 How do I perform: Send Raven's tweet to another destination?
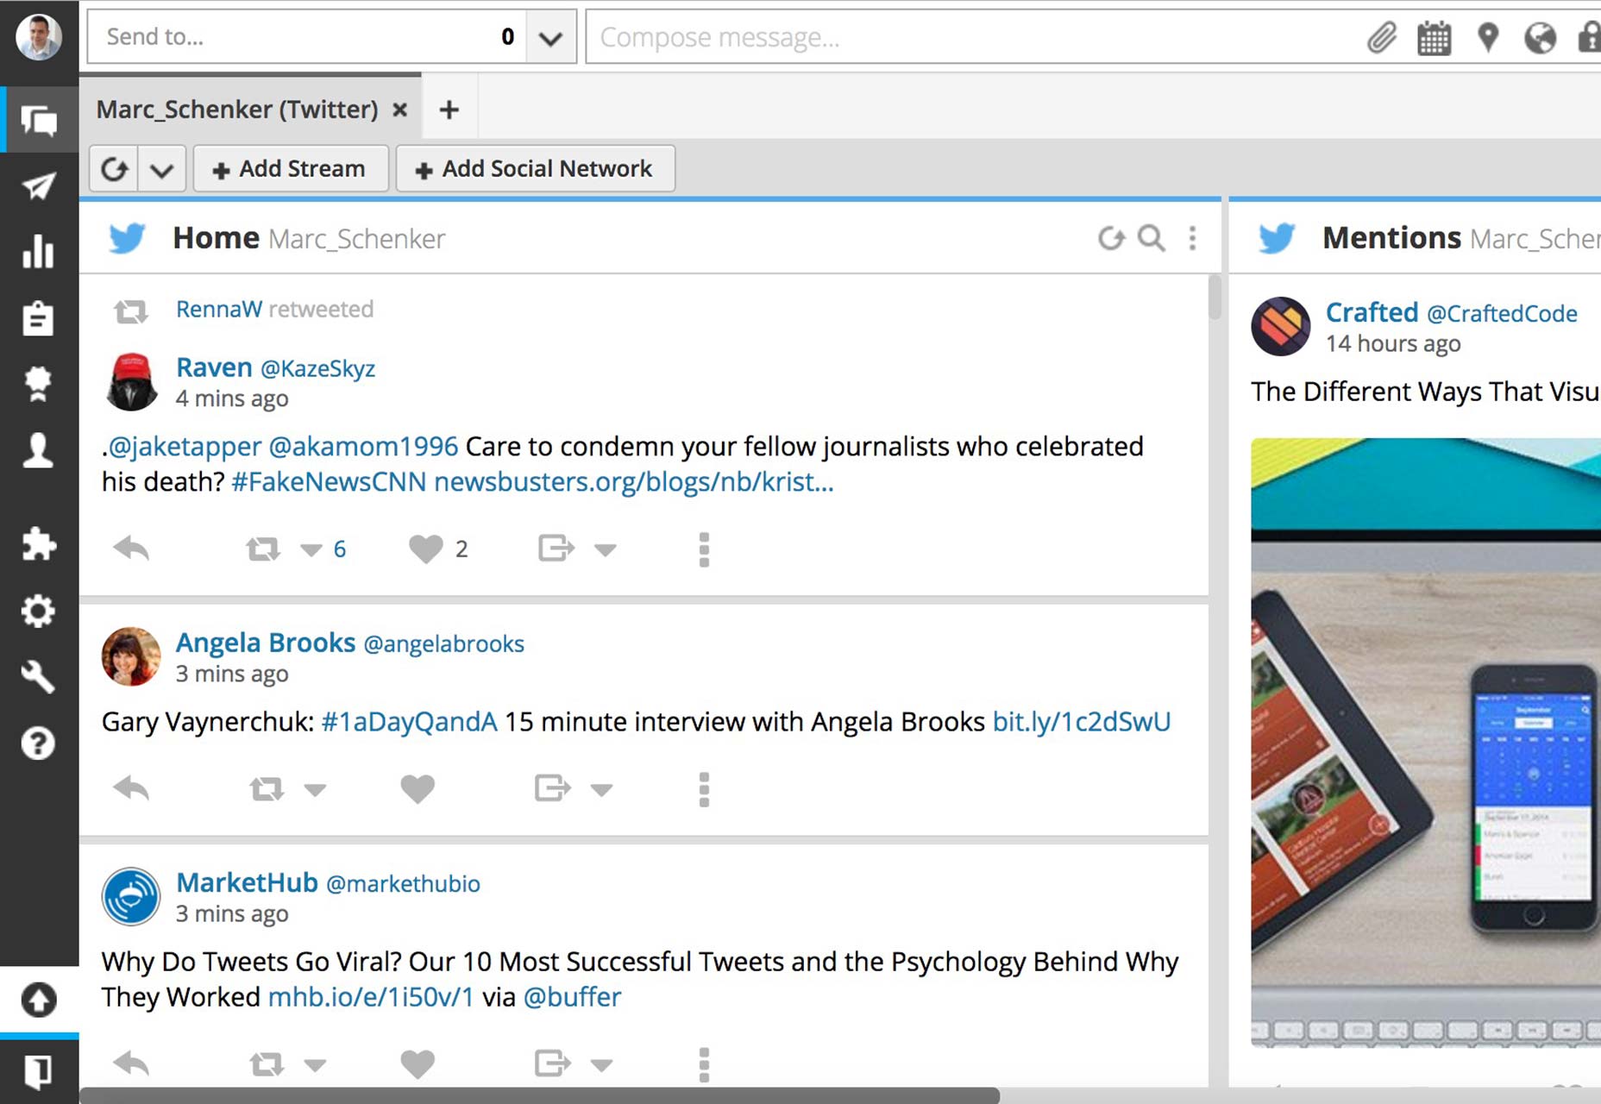(556, 548)
